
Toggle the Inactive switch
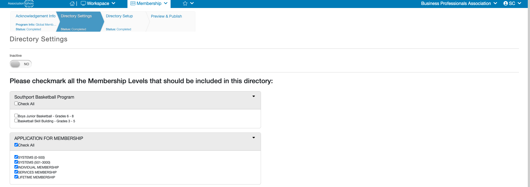click(x=21, y=64)
